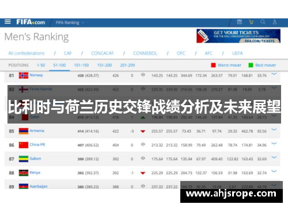Image resolution: width=288 pixels, height=208 pixels.
Task: Open the hamburger menu icon
Action: [x=7, y=22]
